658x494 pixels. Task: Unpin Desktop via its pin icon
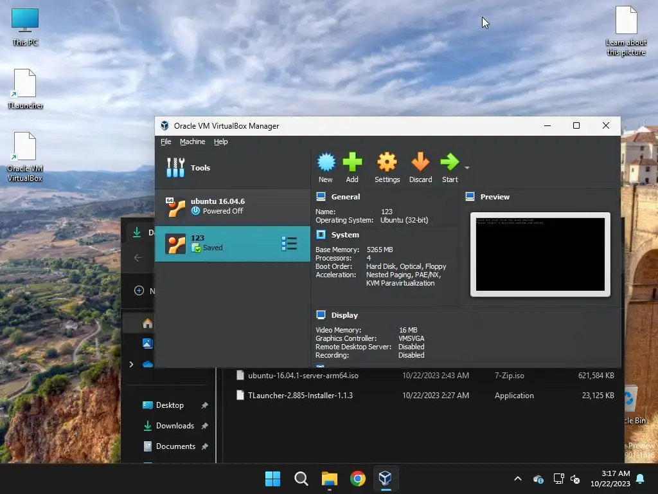pos(204,405)
